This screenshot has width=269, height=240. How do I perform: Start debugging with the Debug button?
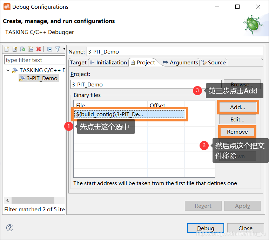coord(206,228)
